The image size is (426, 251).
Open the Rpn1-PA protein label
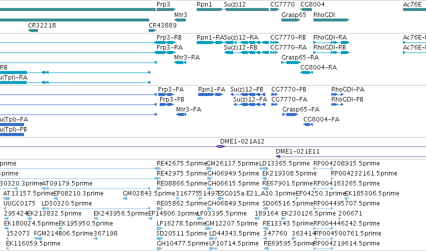pos(212,89)
